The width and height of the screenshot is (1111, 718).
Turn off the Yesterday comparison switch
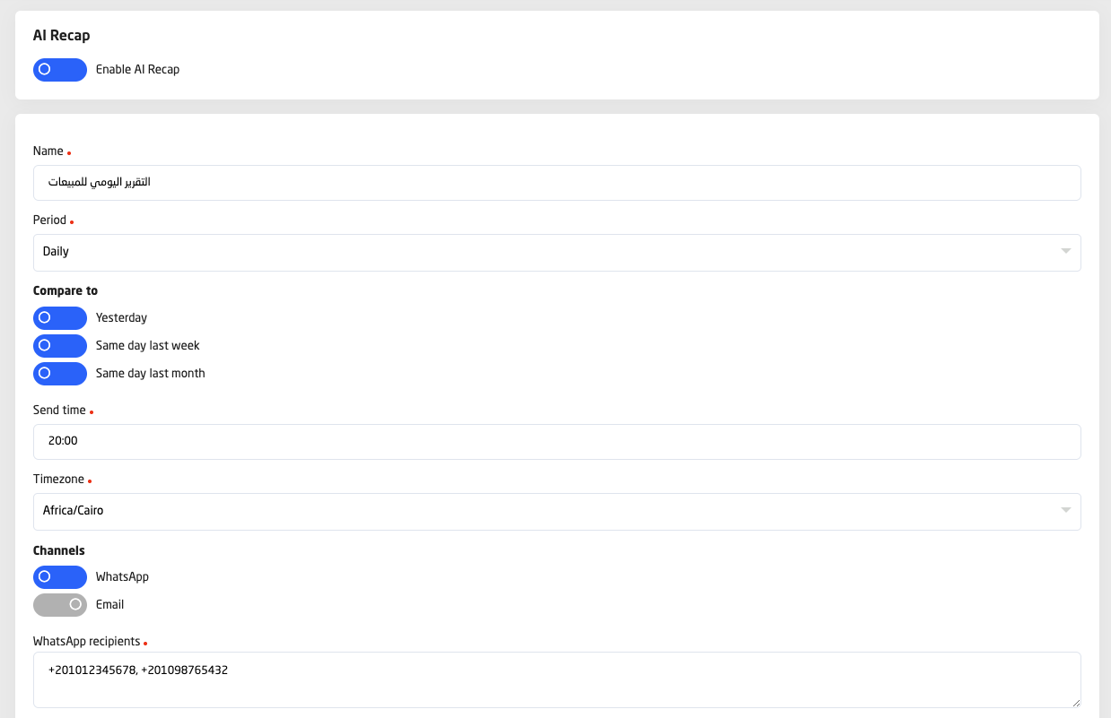coord(60,318)
